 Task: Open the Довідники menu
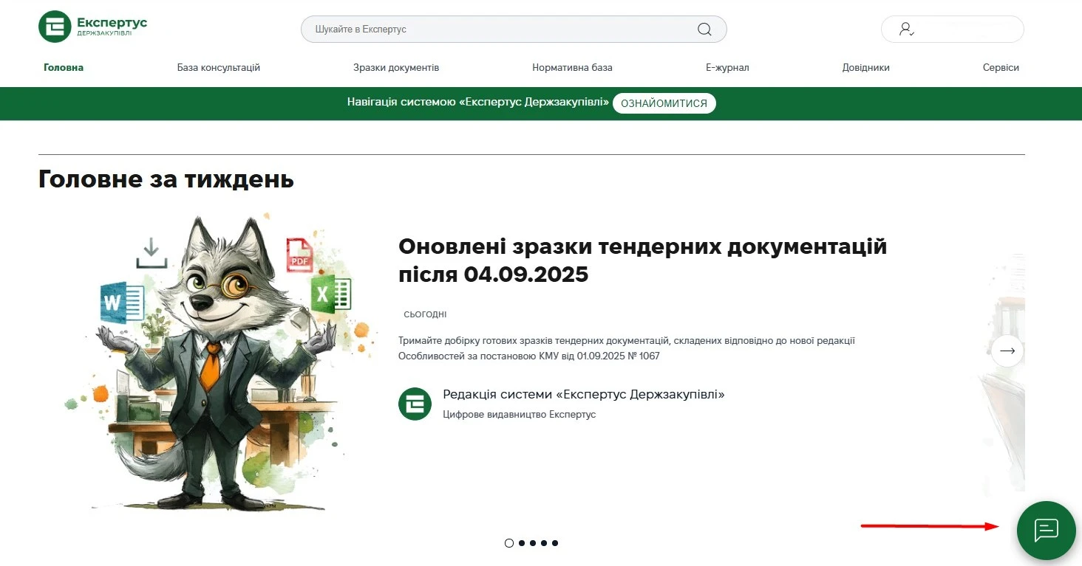[x=865, y=67]
